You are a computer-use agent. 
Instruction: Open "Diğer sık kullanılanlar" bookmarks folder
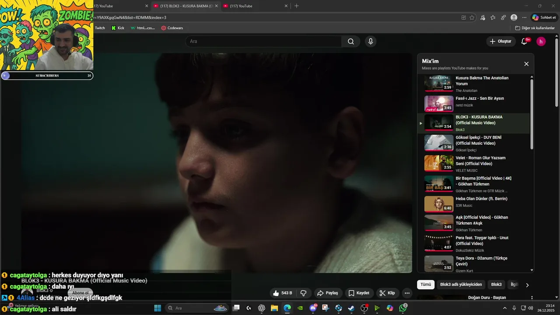pyautogui.click(x=535, y=28)
